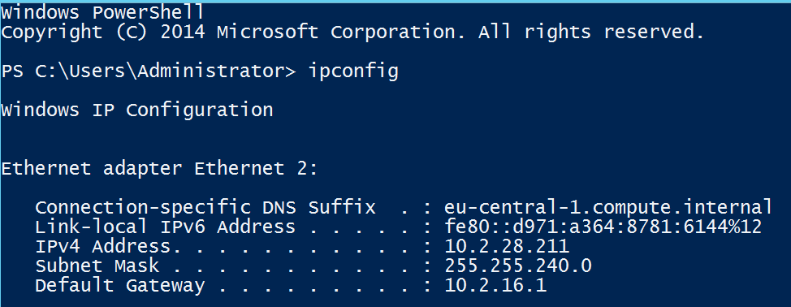The image size is (791, 307).
Task: Click the Windows PowerShell title text
Action: 102,12
